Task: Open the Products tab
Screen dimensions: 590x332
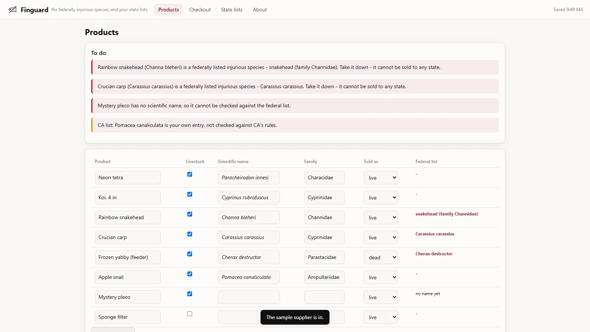Action: click(169, 10)
